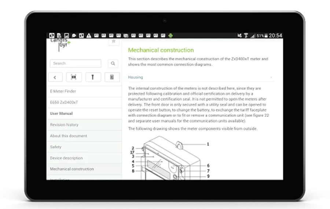Click callout number 1 on diagram

point(208,144)
